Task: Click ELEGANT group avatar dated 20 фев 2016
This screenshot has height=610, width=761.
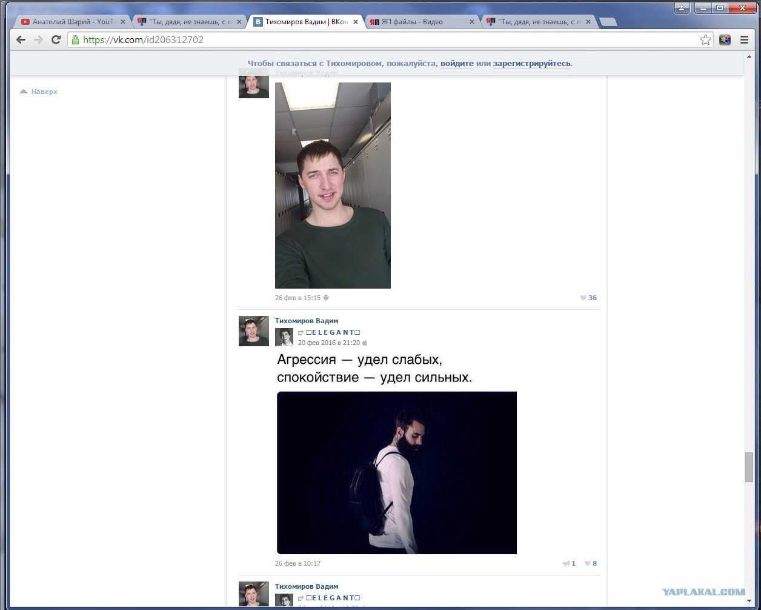Action: [x=284, y=337]
